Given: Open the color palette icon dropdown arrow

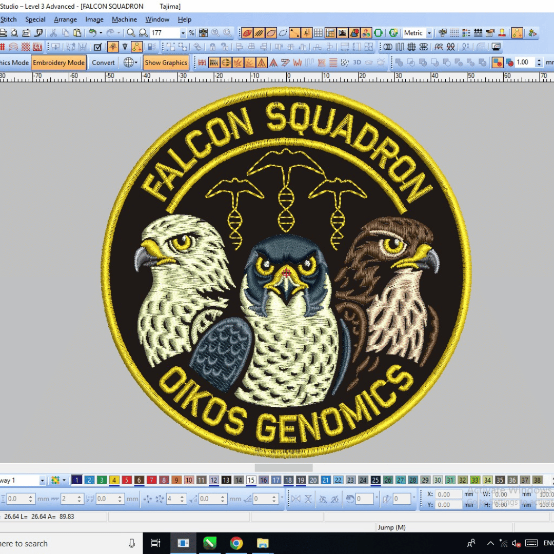Looking at the screenshot, I should pyautogui.click(x=64, y=480).
